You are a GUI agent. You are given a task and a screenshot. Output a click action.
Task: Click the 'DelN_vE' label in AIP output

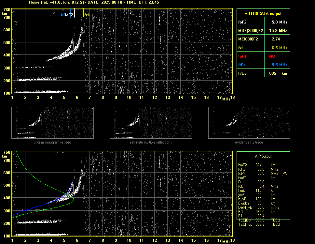coord(245,207)
